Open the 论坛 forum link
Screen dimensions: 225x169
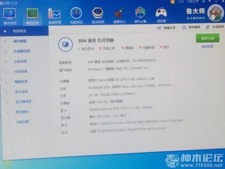coord(181,1)
